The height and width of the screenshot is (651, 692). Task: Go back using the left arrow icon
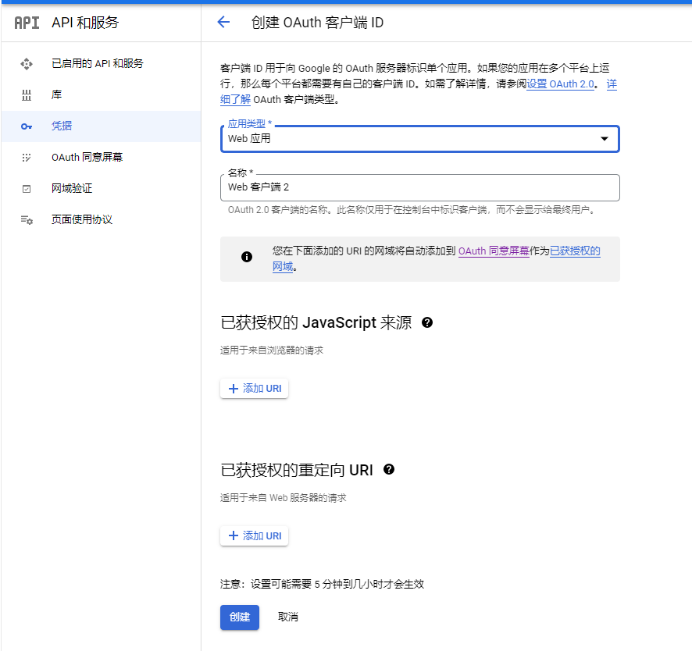pyautogui.click(x=223, y=22)
